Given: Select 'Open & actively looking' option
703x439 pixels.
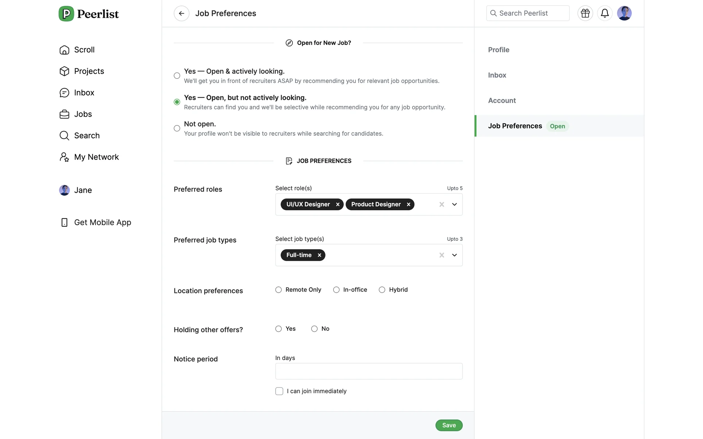Looking at the screenshot, I should pyautogui.click(x=177, y=76).
